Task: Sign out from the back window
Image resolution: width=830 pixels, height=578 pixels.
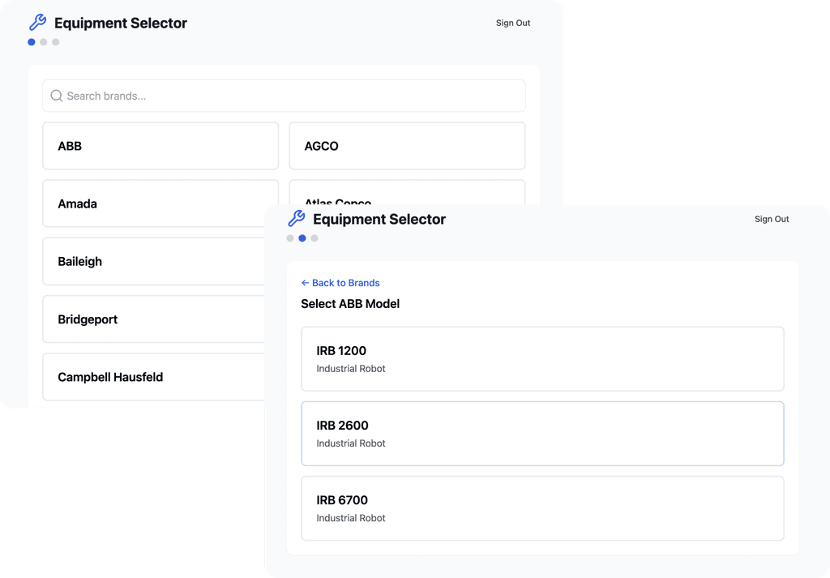Action: 513,23
